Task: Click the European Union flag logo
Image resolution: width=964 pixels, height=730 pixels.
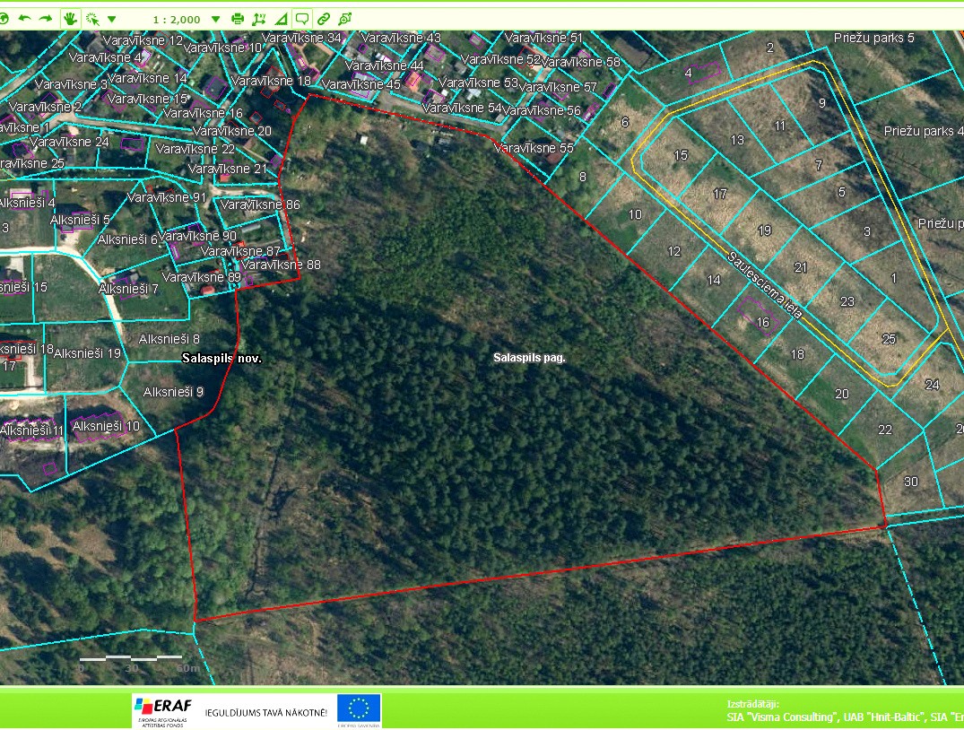Action: 360,709
